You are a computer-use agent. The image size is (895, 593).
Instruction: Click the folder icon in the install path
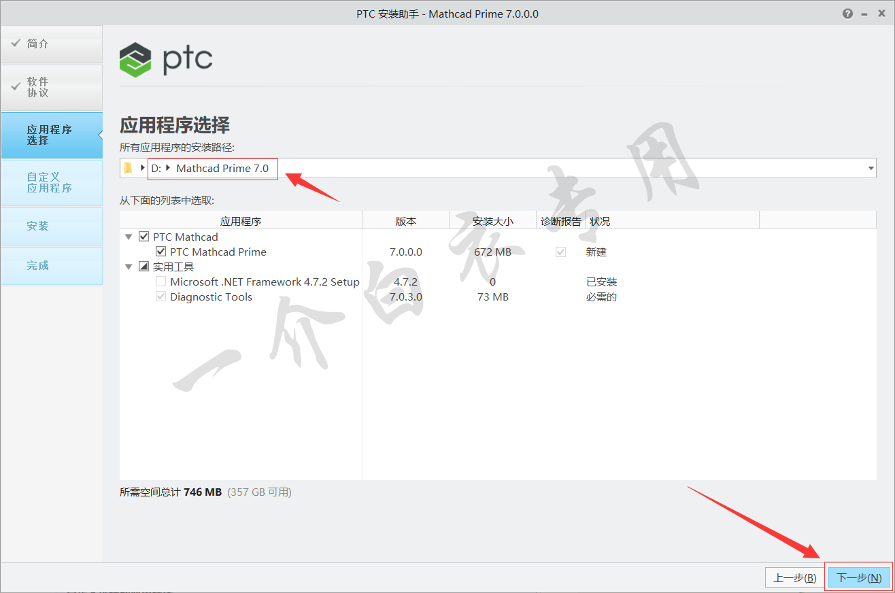(128, 168)
